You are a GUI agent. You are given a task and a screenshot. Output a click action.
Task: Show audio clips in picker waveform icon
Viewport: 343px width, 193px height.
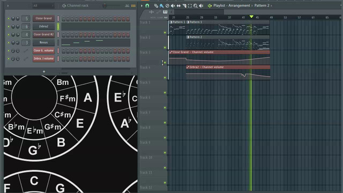click(151, 12)
